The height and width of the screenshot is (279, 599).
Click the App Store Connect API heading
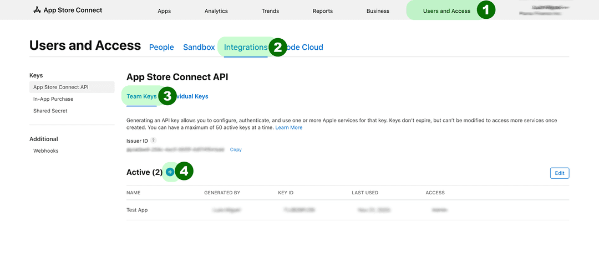(x=177, y=77)
